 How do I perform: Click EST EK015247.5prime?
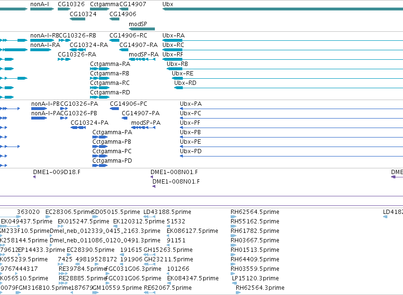pyautogui.click(x=83, y=221)
